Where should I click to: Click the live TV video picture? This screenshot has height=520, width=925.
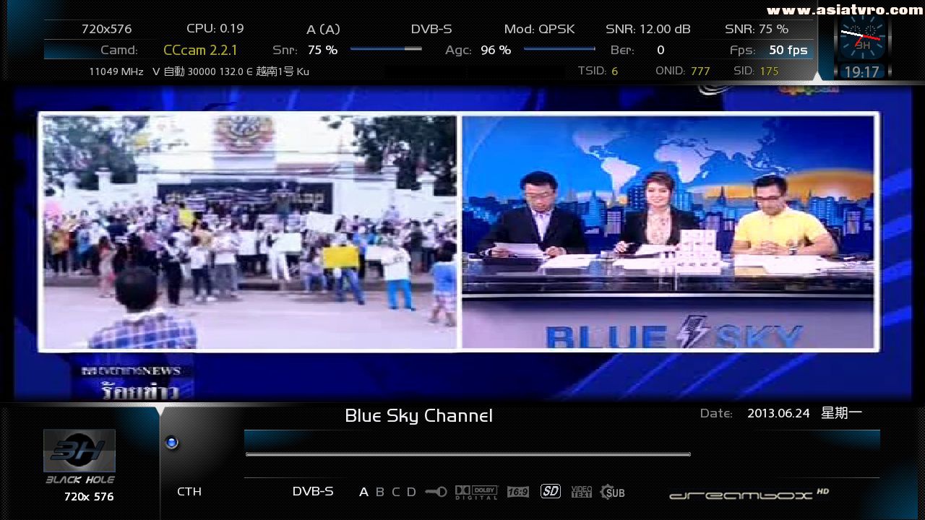(x=462, y=244)
